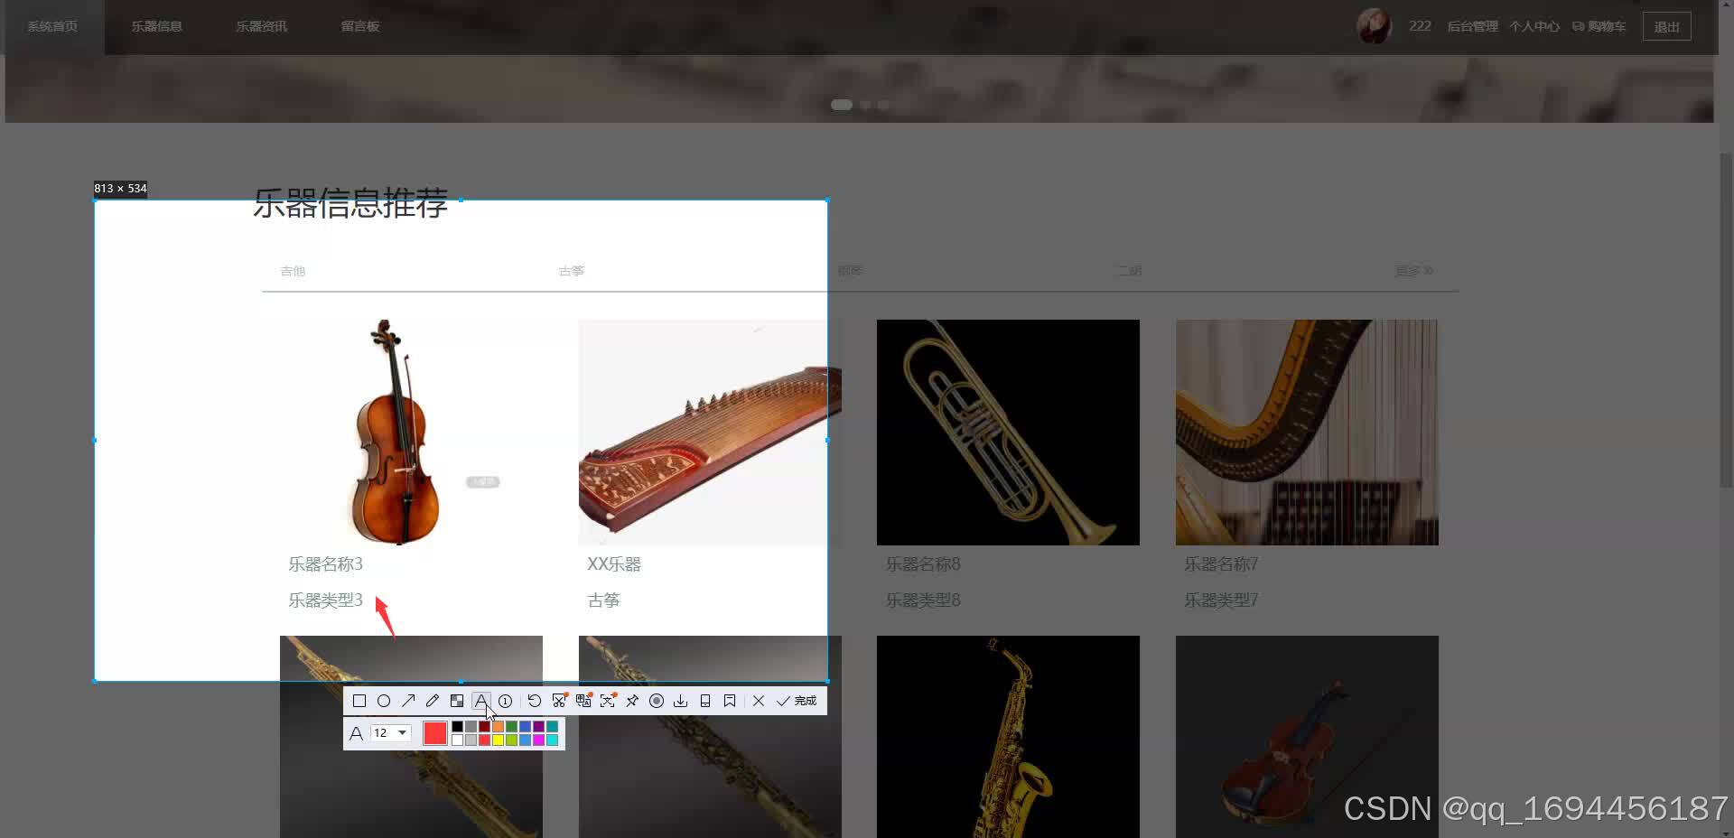This screenshot has height=838, width=1734.
Task: Open the 购物车 shopping cart
Action: point(1599,26)
